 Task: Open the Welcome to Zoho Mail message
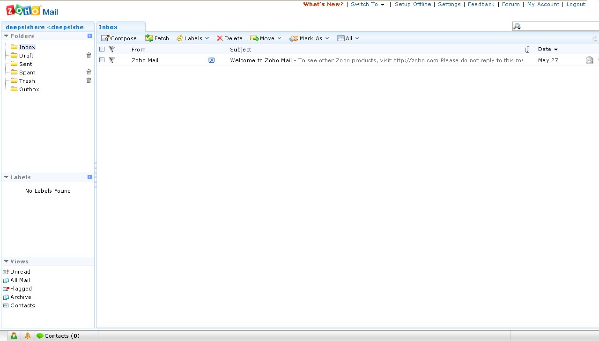click(377, 60)
